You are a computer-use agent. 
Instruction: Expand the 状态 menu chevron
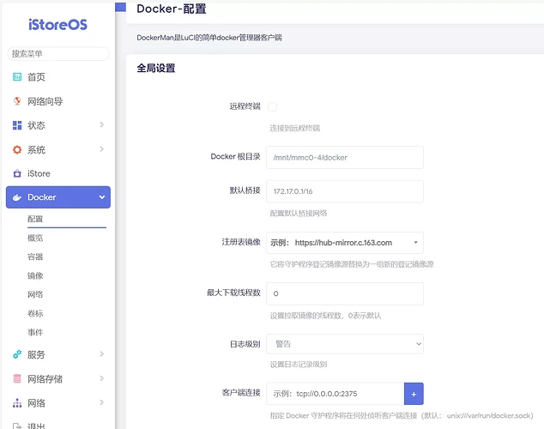pos(101,124)
